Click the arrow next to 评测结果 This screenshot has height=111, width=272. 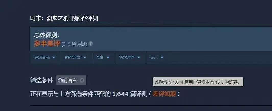54,57
